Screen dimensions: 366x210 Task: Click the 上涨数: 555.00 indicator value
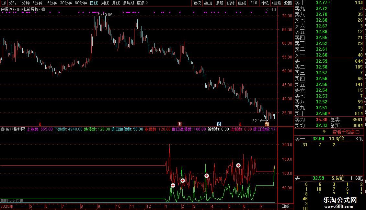pyautogui.click(x=40, y=129)
